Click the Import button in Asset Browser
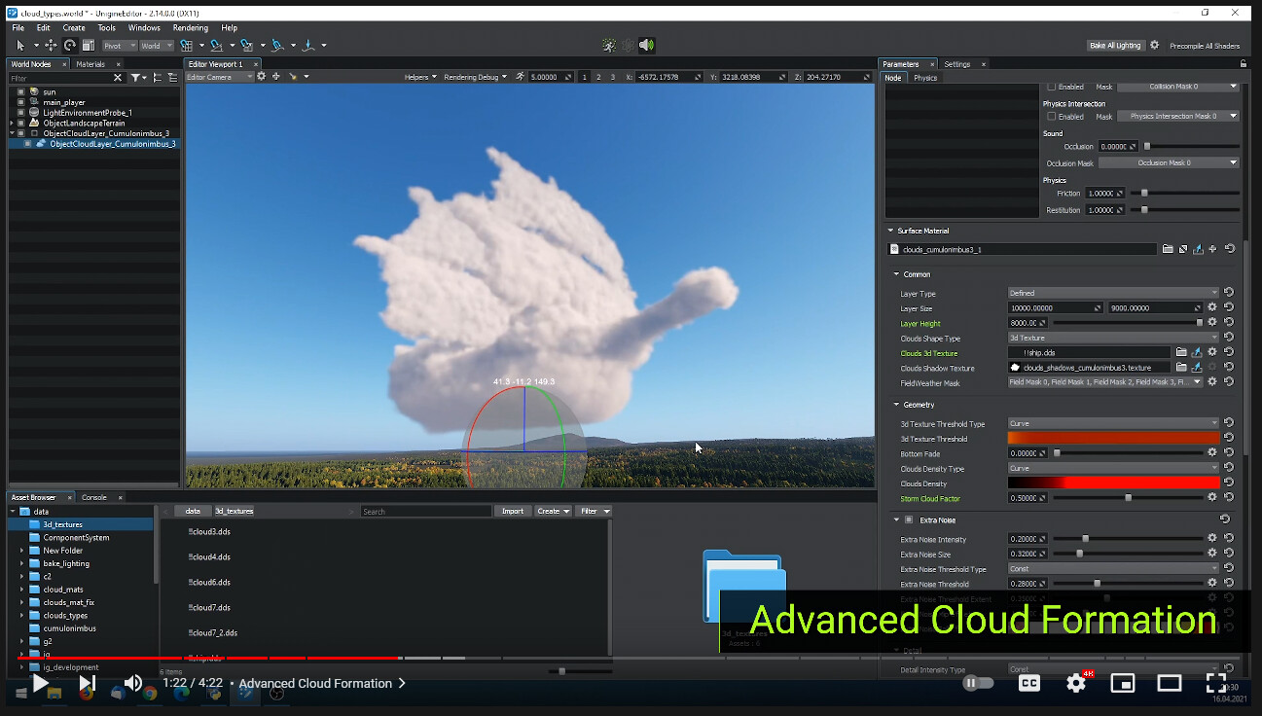1262x716 pixels. click(513, 511)
